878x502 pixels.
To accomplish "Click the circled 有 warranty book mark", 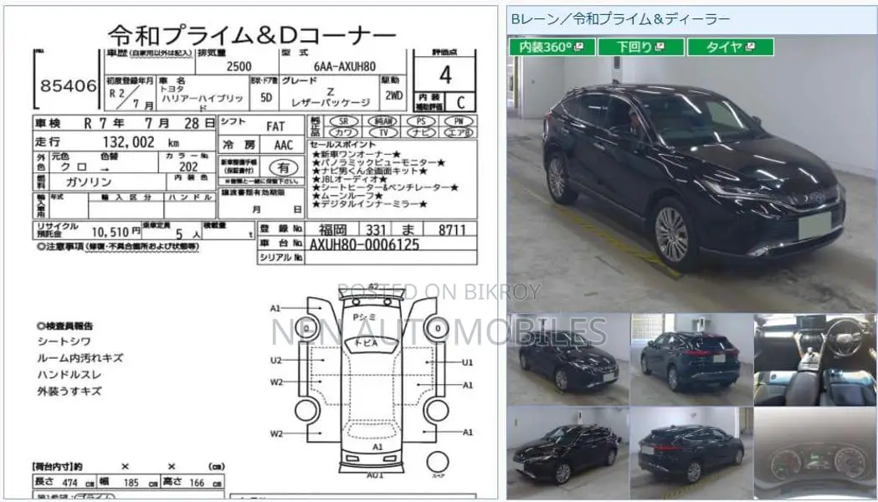I will click(284, 167).
